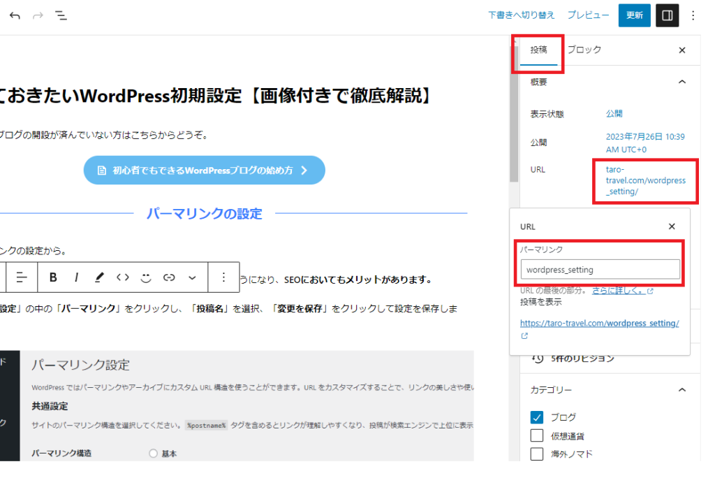The image size is (715, 492).
Task: Open the three-dot options menu in top bar
Action: (693, 15)
